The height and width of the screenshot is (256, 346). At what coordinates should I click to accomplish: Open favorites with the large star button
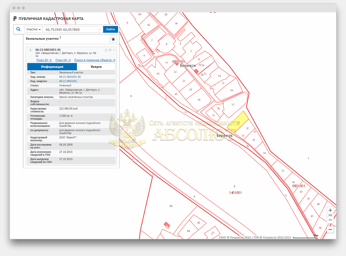pos(113,39)
